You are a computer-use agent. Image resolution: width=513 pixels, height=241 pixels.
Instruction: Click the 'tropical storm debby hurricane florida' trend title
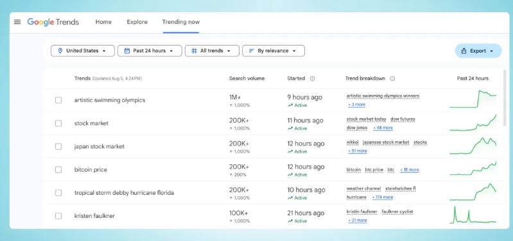[x=124, y=193]
